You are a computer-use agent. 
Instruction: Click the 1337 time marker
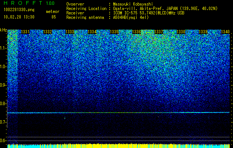pyautogui.click(x=159, y=32)
